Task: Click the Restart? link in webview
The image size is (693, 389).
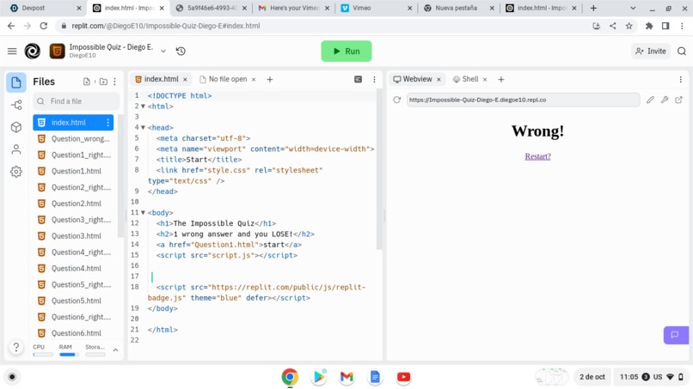Action: pyautogui.click(x=537, y=156)
